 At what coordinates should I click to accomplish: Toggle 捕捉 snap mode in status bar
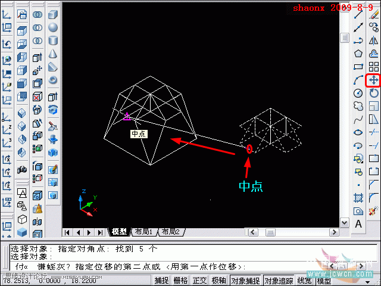click(x=161, y=281)
